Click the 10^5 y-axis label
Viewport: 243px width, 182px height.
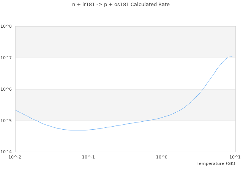tap(6, 121)
